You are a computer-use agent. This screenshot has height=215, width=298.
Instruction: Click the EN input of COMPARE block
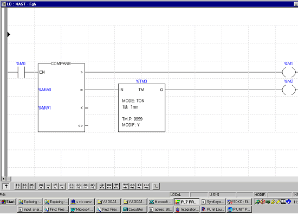pos(42,72)
